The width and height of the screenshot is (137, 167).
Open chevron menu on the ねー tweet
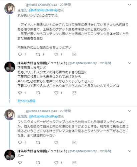pos(130,151)
